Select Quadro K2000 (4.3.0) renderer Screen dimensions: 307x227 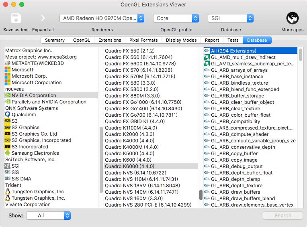(x=151, y=134)
